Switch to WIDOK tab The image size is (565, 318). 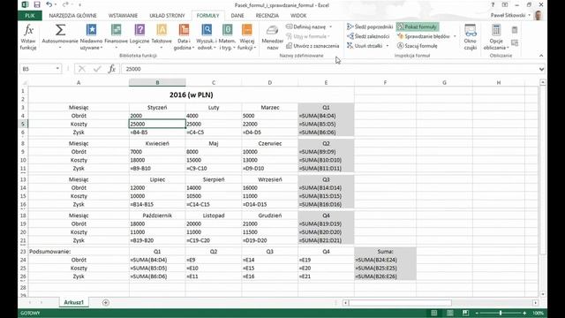click(298, 16)
